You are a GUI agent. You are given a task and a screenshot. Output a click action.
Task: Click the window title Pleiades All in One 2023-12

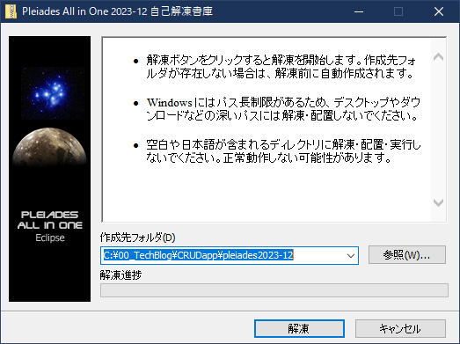point(117,11)
